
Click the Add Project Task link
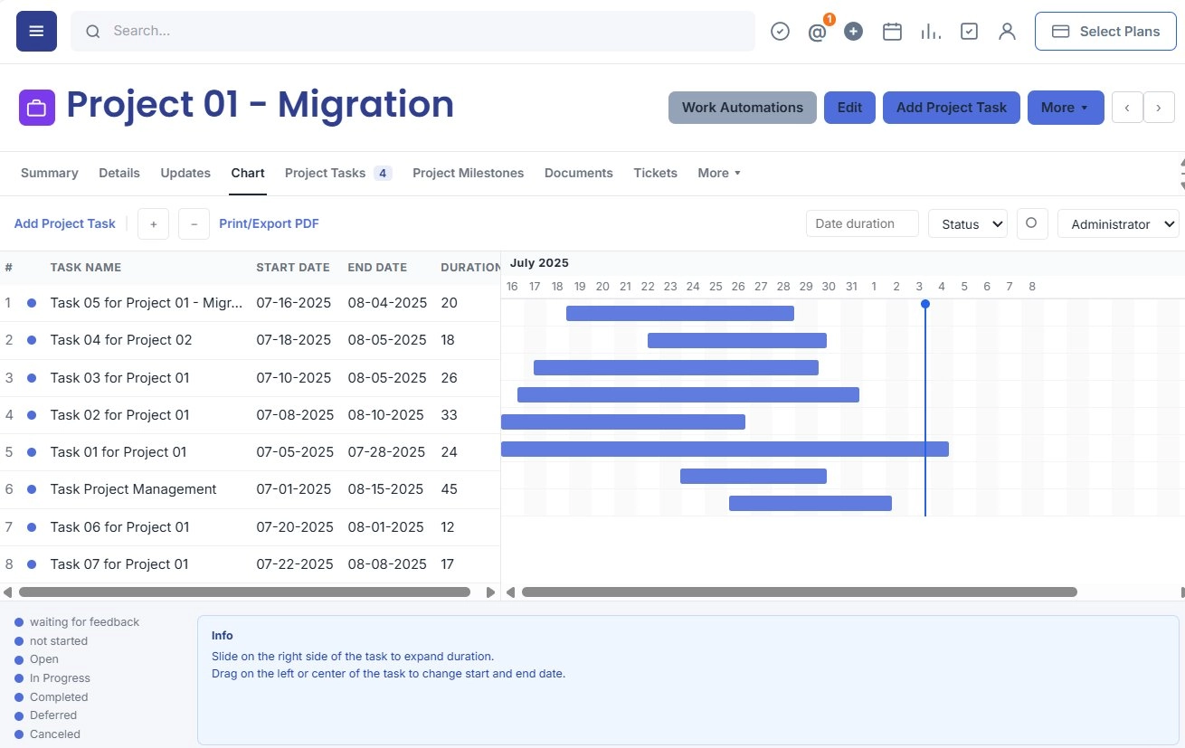click(x=65, y=223)
